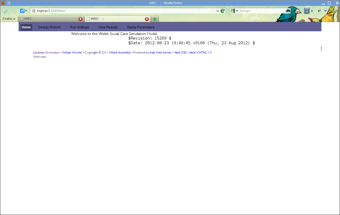Screen dimensions: 340x215
Task: Click the rainbow toolbar icon
Action: coord(331,11)
